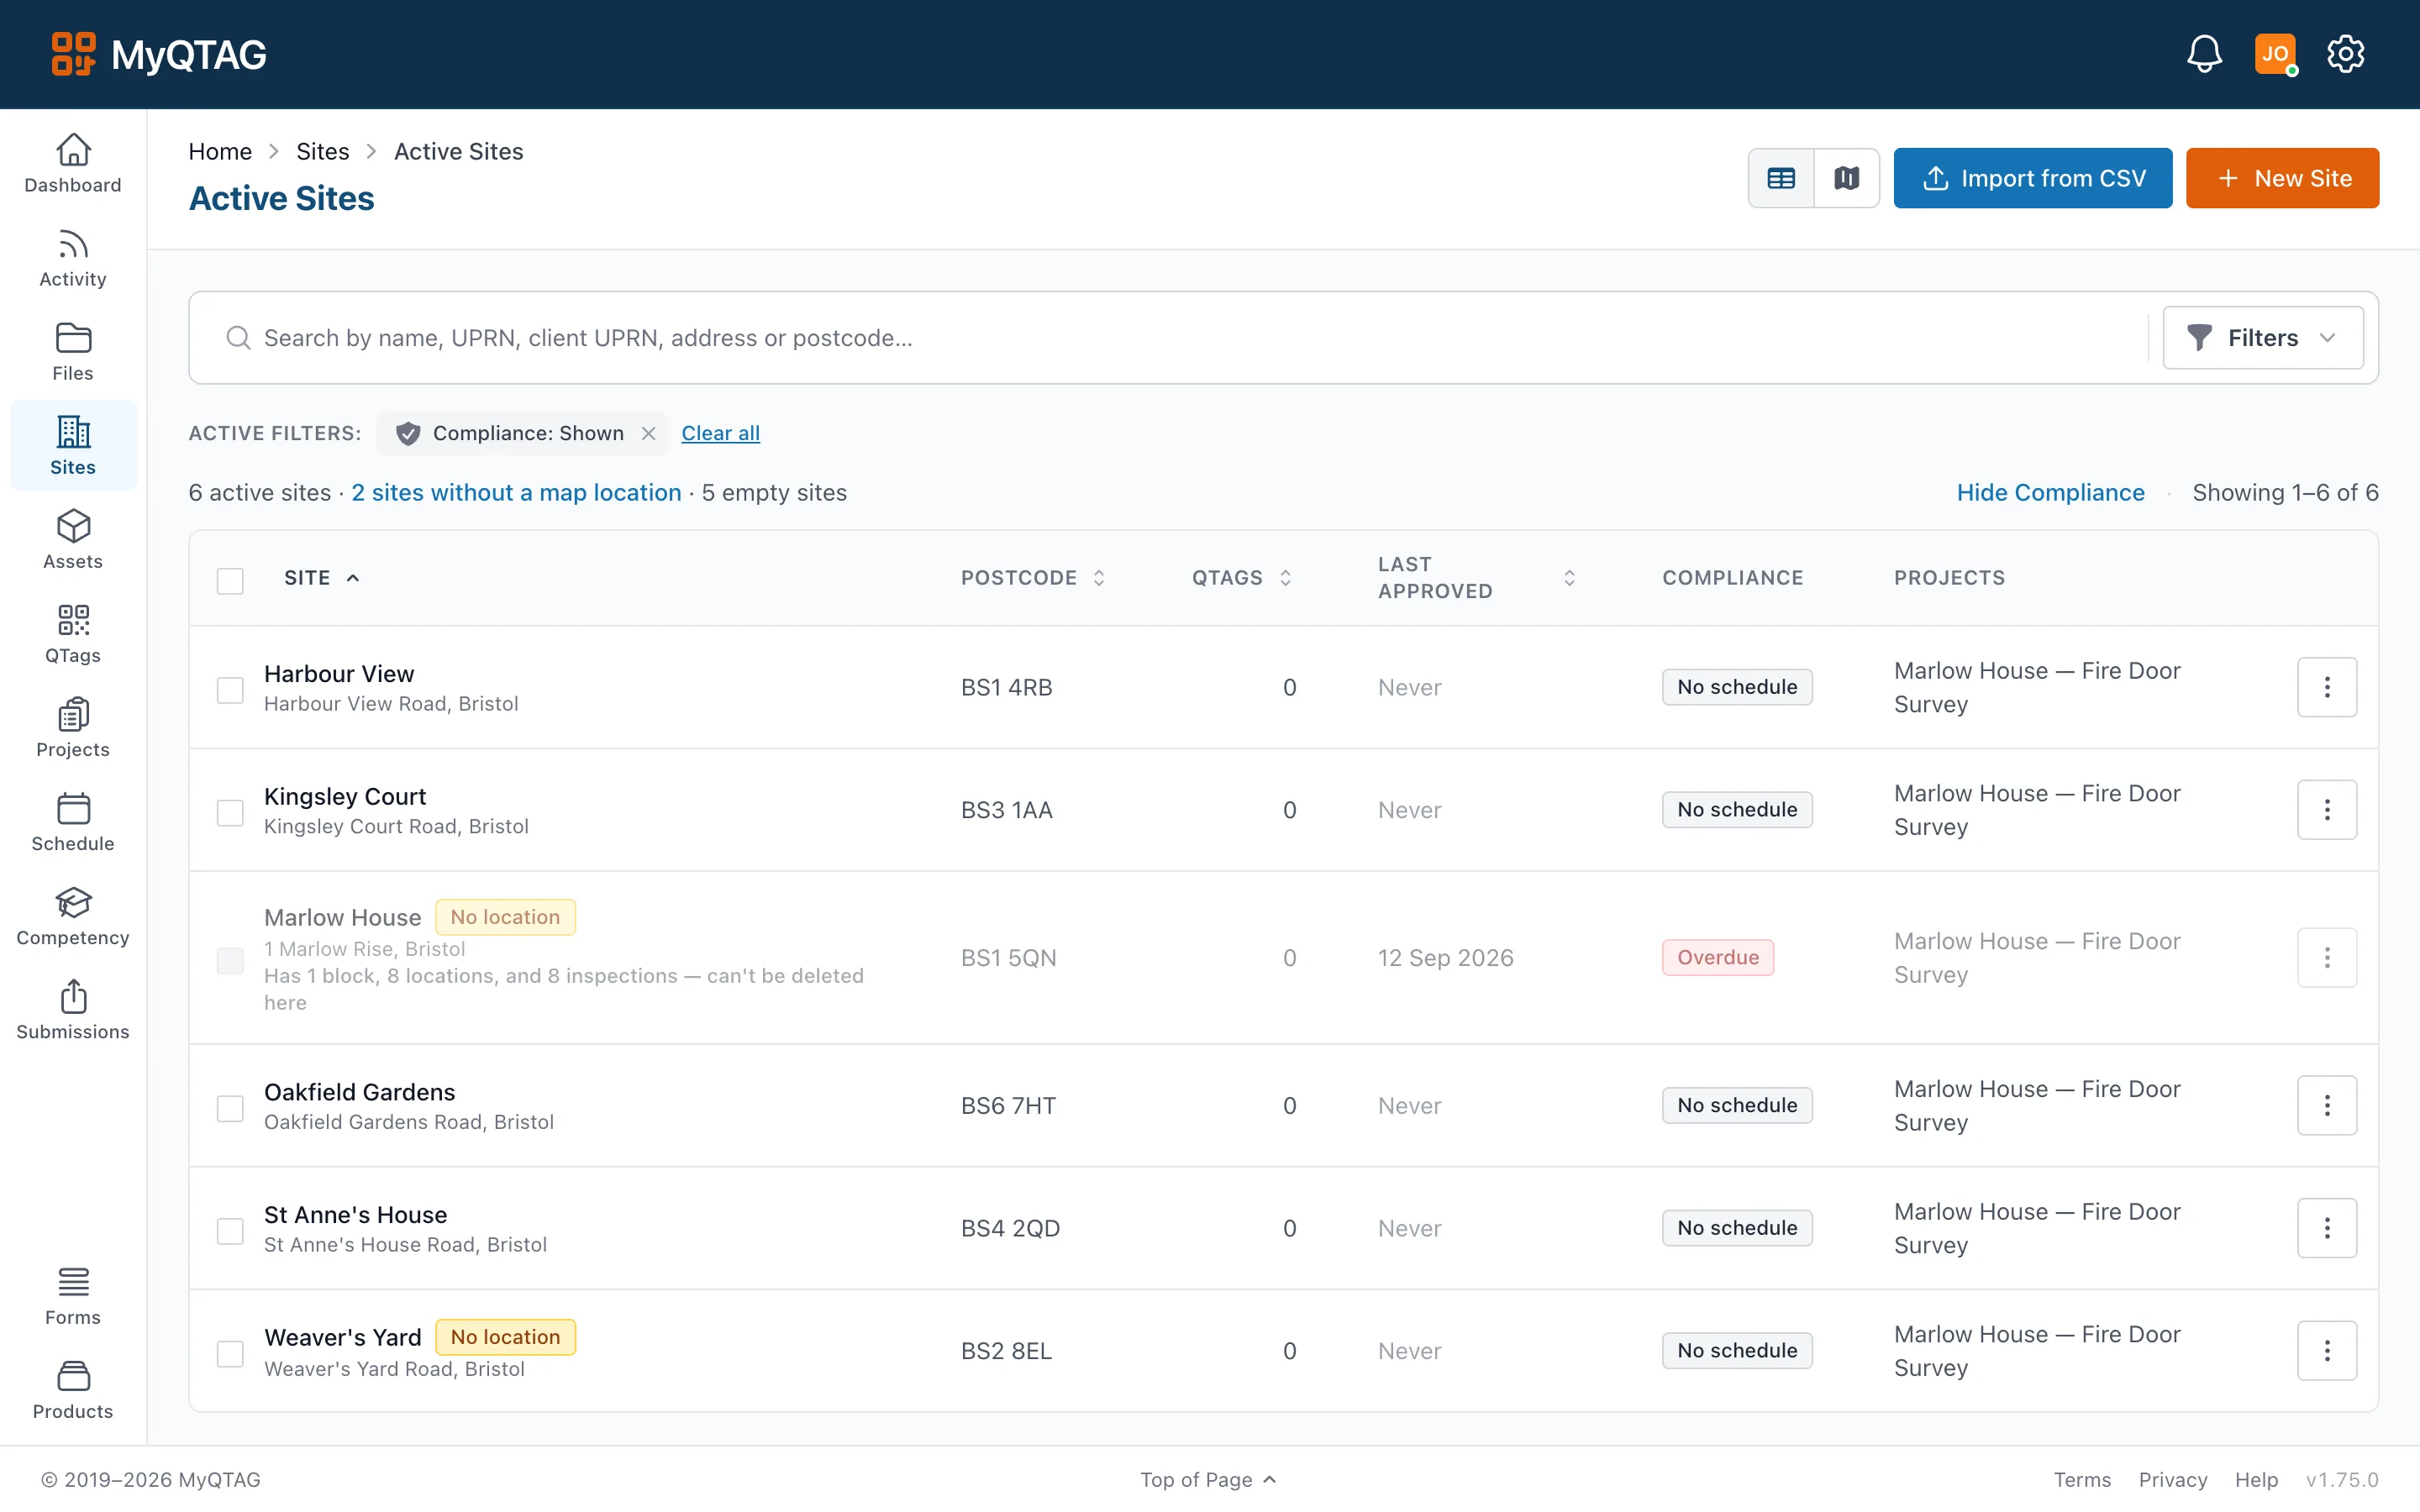Open settings gear in header
Image resolution: width=2420 pixels, height=1512 pixels.
[x=2345, y=54]
